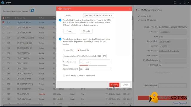191x107 pixels.
Task: Select row 005 DS-2PT3326IZ-DE3
Action: click(x=29, y=43)
